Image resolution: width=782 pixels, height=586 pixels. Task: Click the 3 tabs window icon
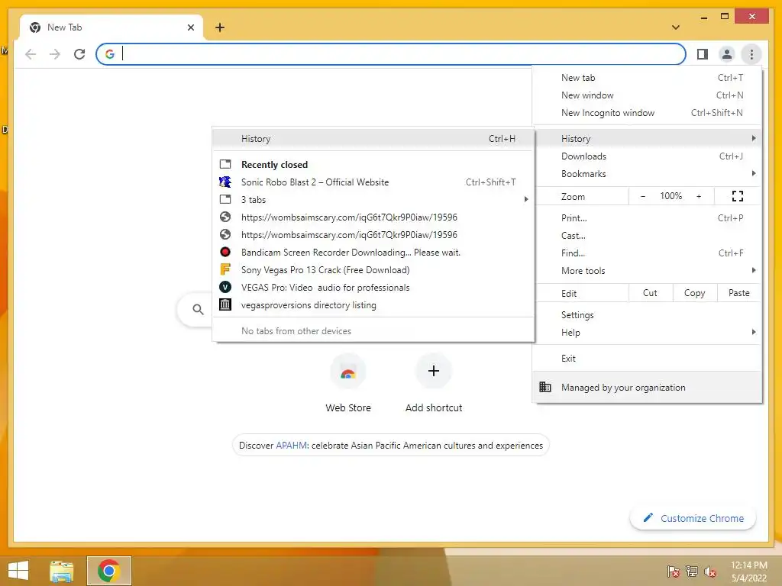coord(225,199)
